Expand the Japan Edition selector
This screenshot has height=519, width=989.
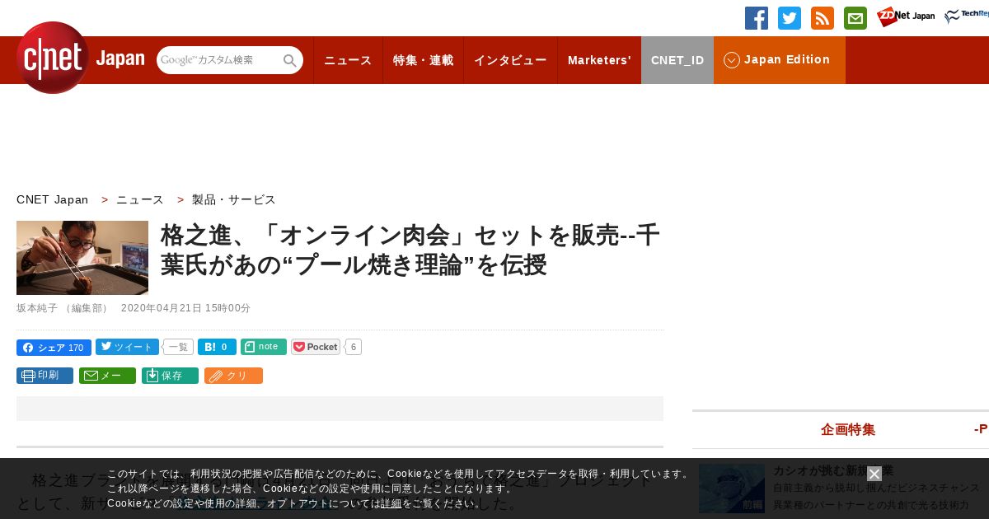coord(780,60)
